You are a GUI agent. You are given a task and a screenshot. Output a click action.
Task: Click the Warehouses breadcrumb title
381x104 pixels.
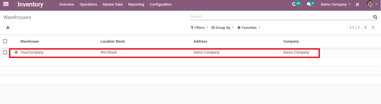[17, 17]
